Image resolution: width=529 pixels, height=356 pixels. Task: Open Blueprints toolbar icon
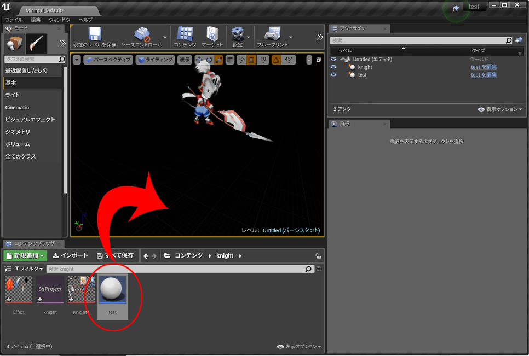[x=272, y=34]
